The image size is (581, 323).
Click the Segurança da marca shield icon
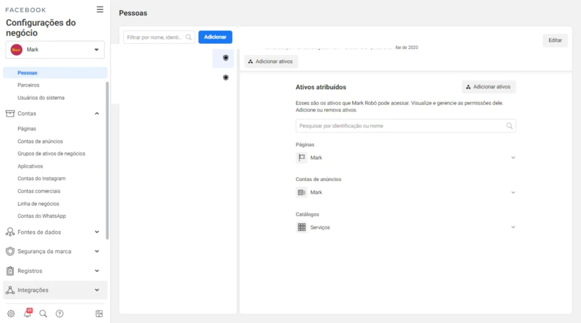(x=10, y=251)
